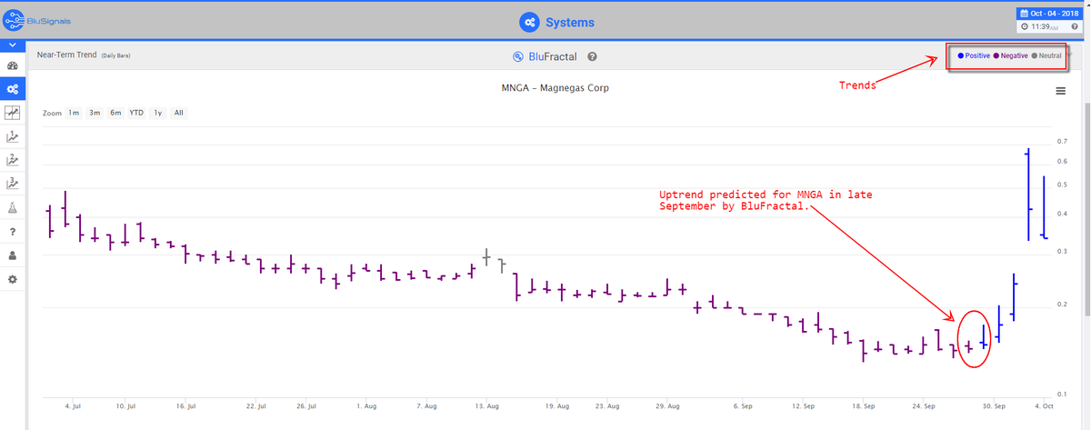This screenshot has width=1091, height=430.
Task: Open chart number 1 sidebar icon
Action: click(x=13, y=136)
